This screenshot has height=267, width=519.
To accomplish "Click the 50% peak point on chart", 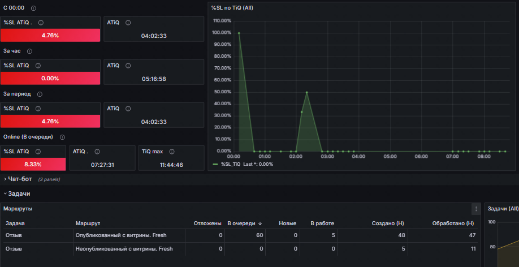I will click(307, 92).
